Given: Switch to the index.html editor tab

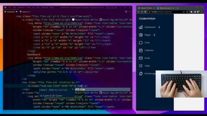Looking at the screenshot, I should 11,12.
